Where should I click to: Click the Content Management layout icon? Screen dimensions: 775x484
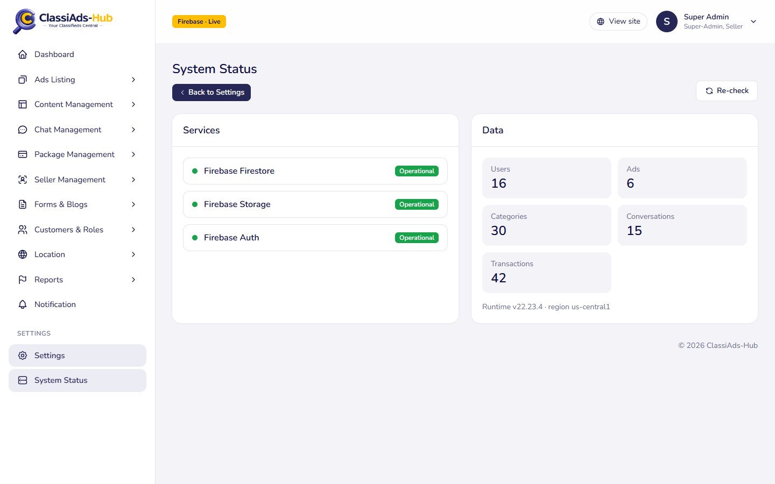click(23, 104)
